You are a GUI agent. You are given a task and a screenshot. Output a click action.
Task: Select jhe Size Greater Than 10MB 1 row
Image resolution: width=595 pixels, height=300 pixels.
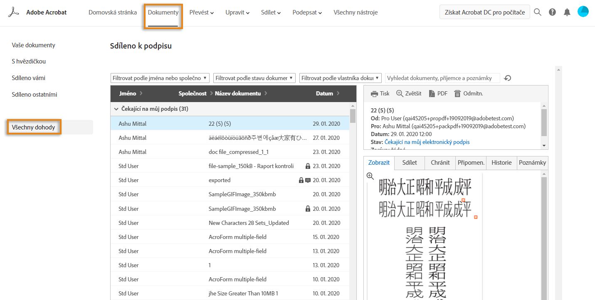tap(230, 293)
